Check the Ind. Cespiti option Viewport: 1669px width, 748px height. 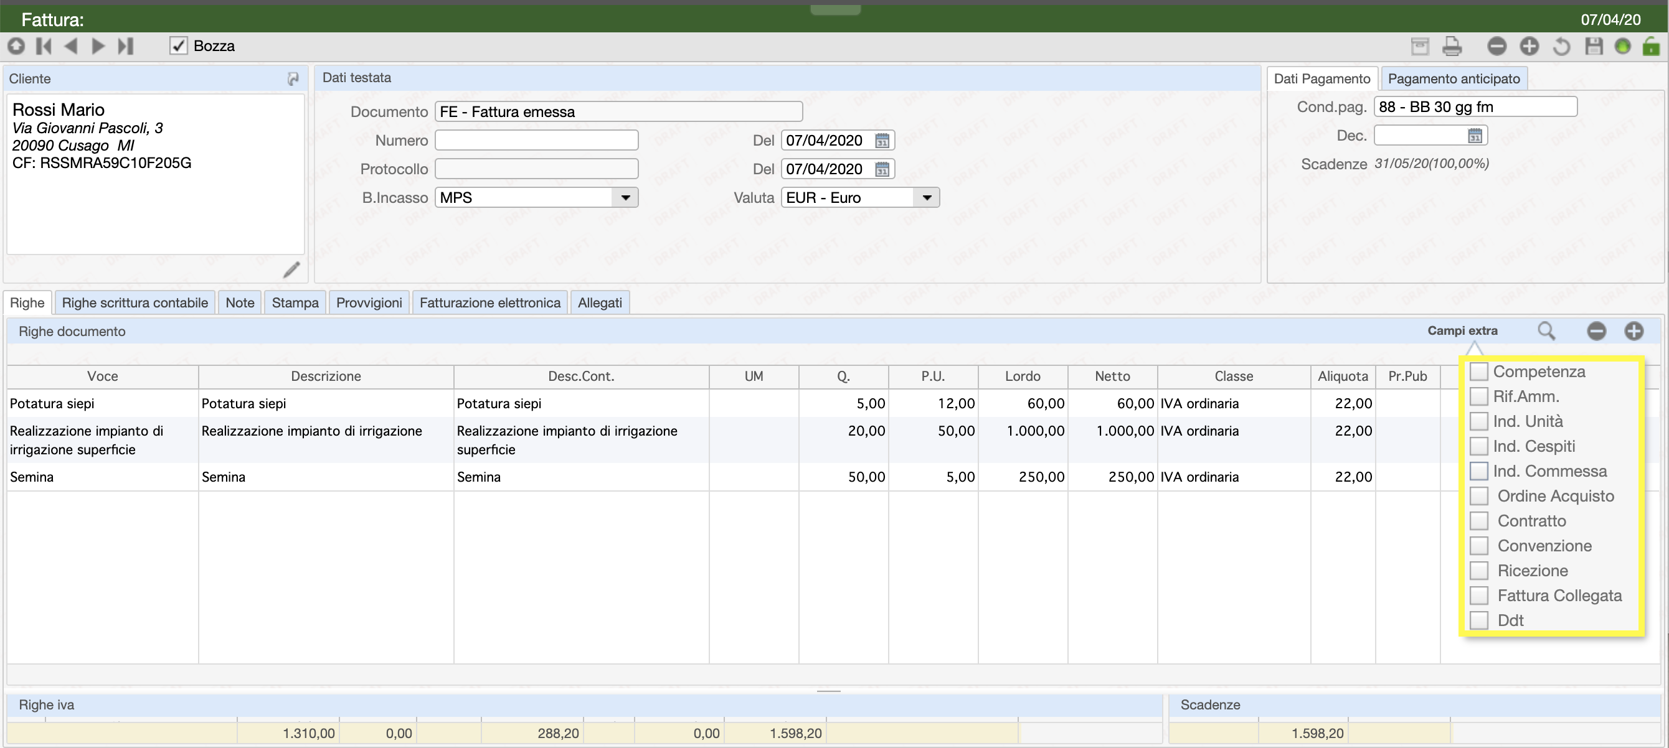point(1478,446)
